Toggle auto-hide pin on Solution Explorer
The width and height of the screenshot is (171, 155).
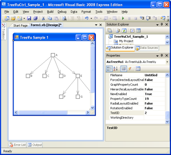point(162,24)
